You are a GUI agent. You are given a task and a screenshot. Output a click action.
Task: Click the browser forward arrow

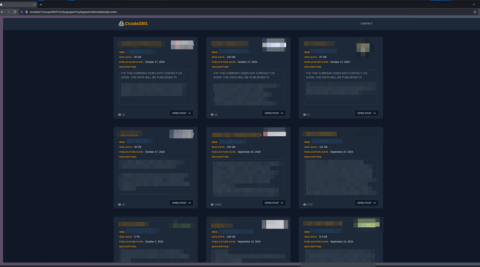point(8,12)
